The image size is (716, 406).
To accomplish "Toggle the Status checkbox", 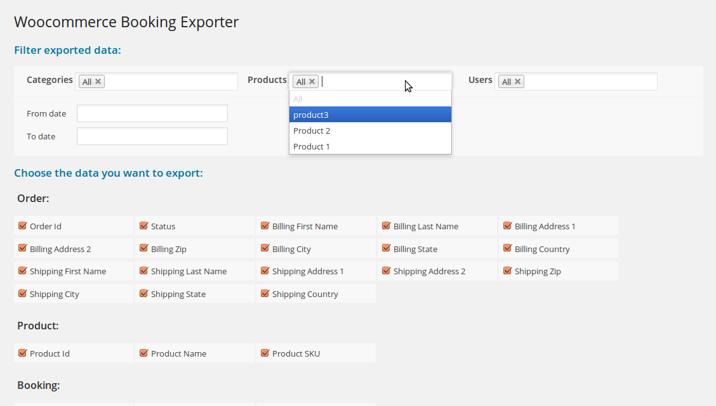I will click(143, 225).
